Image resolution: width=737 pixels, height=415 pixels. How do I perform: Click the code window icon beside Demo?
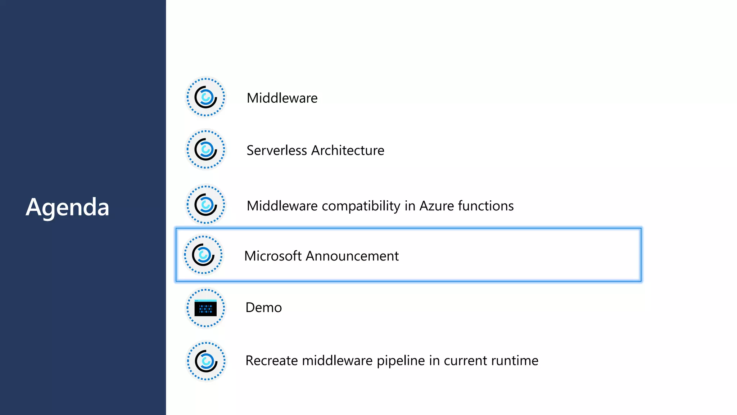205,308
